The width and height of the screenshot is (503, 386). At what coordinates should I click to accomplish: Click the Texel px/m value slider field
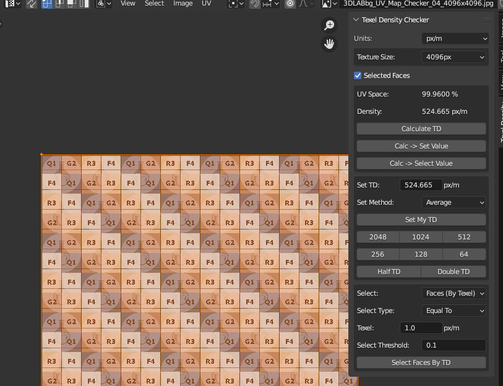pyautogui.click(x=421, y=328)
